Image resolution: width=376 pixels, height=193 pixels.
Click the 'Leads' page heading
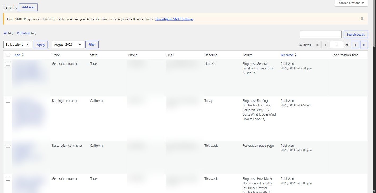(10, 7)
